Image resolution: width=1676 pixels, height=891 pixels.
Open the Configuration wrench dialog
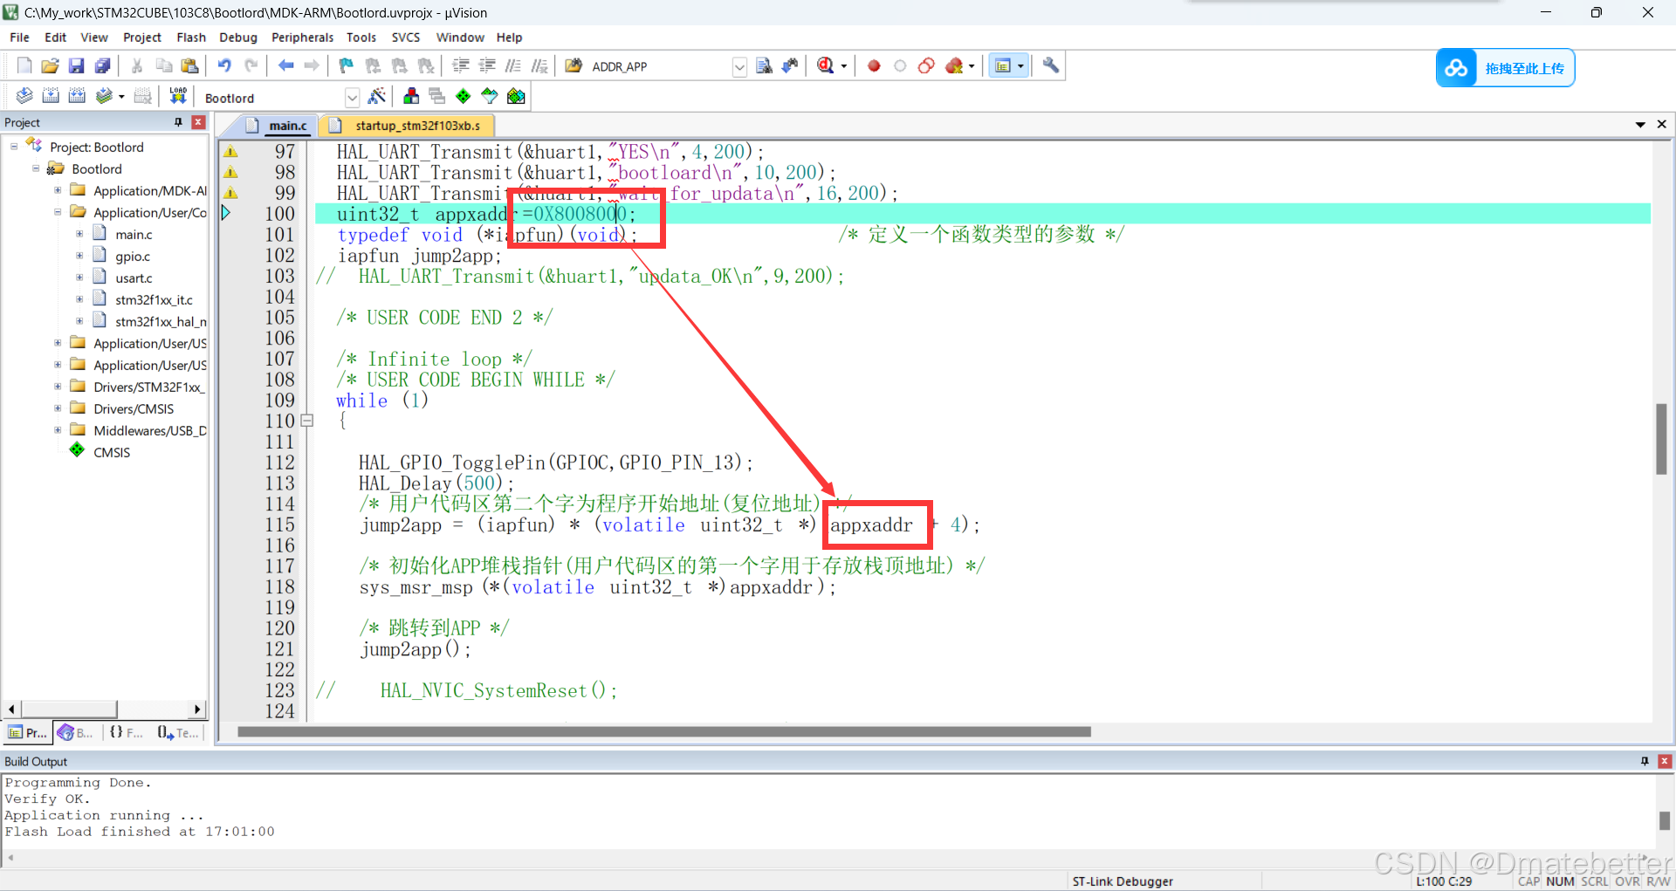coord(1050,65)
